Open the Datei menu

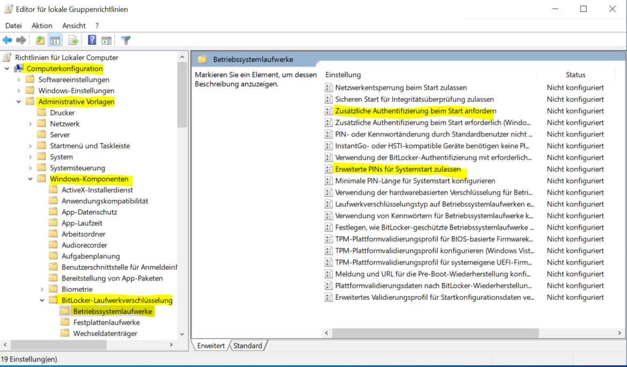click(x=13, y=25)
